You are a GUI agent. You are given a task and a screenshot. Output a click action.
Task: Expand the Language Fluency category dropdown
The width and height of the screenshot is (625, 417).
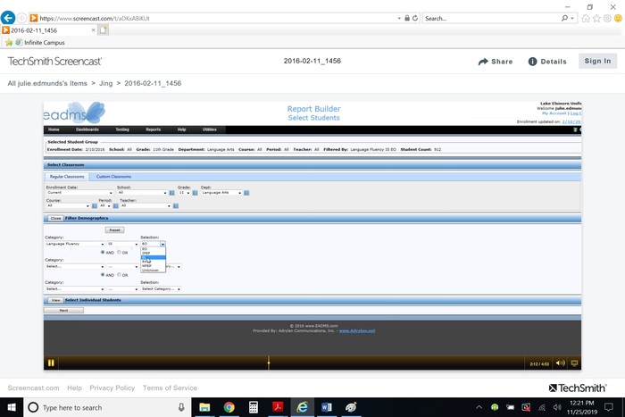pyautogui.click(x=101, y=243)
